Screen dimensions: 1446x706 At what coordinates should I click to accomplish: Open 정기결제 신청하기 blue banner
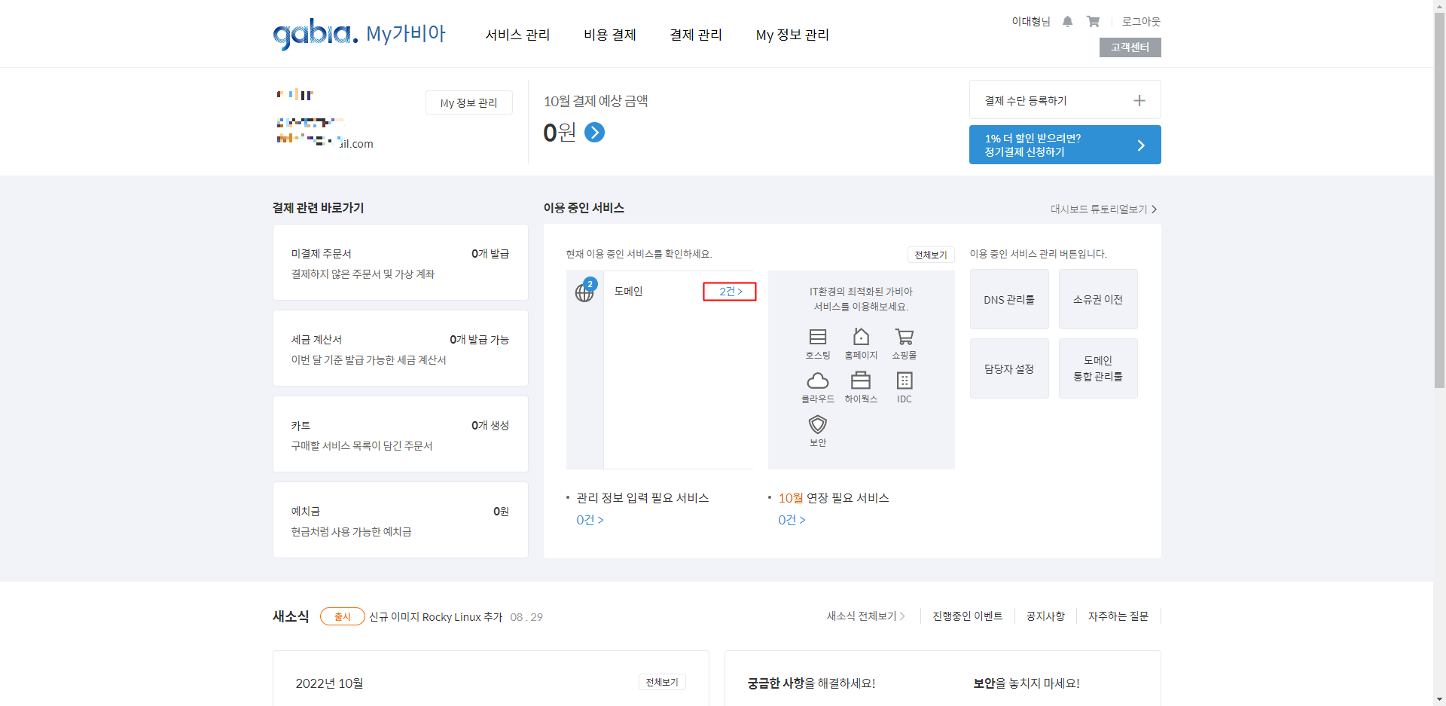(x=1065, y=145)
